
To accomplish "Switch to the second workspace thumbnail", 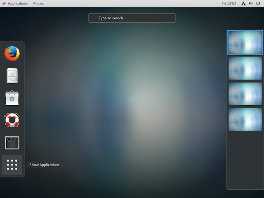I will point(245,68).
